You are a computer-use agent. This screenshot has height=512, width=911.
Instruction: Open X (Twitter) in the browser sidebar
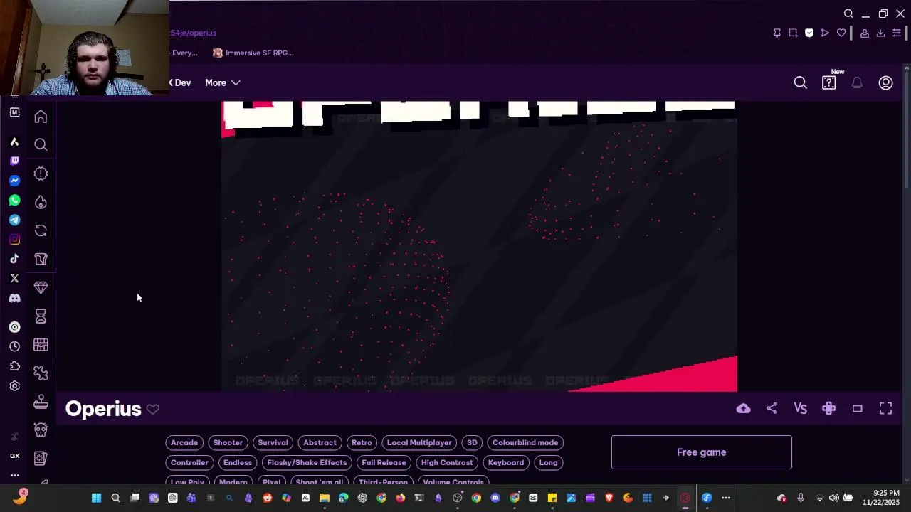pyautogui.click(x=14, y=278)
